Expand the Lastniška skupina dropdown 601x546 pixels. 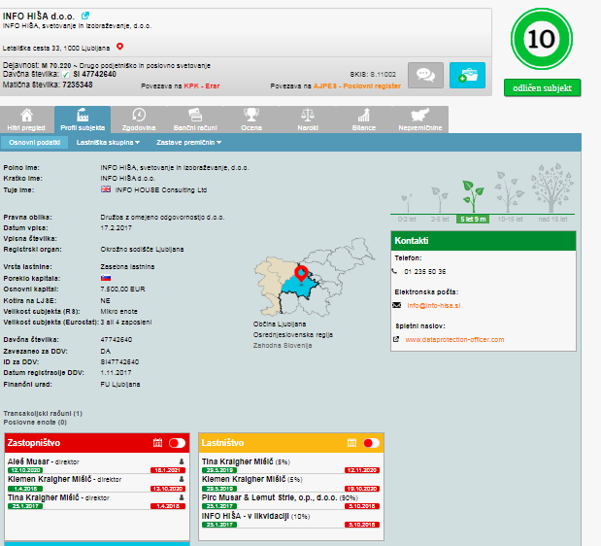click(x=108, y=142)
